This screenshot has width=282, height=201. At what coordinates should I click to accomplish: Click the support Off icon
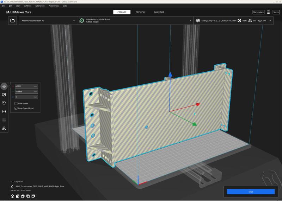coord(250,21)
